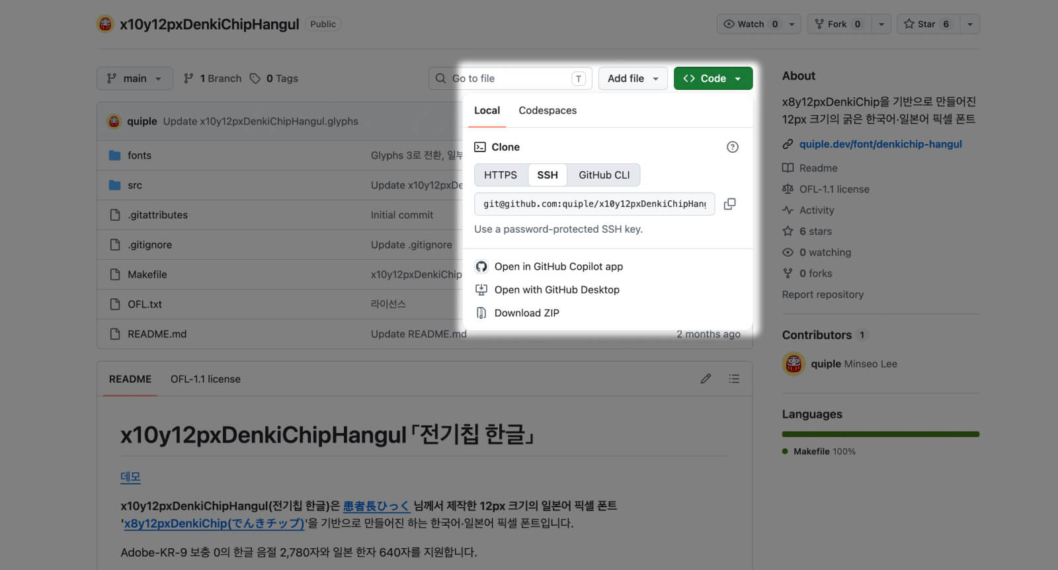This screenshot has width=1058, height=570.
Task: Open the Star lists dropdown arrow
Action: pos(969,24)
